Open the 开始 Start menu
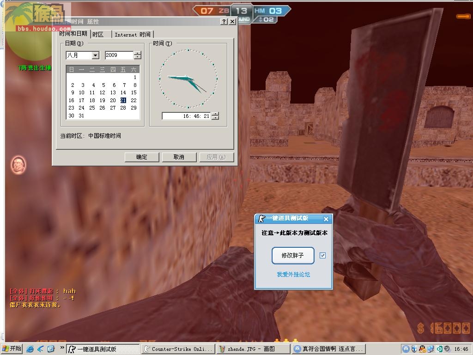 click(x=12, y=349)
